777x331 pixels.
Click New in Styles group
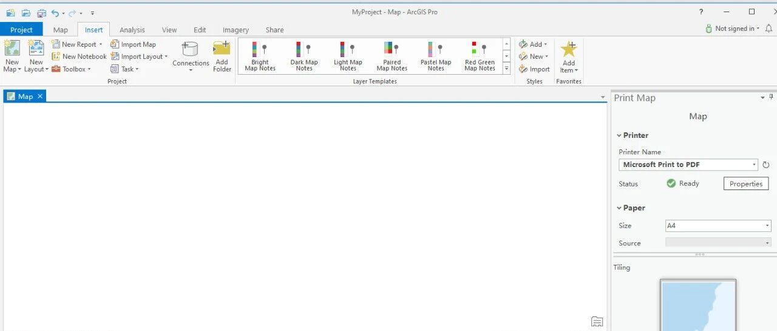[x=534, y=56]
